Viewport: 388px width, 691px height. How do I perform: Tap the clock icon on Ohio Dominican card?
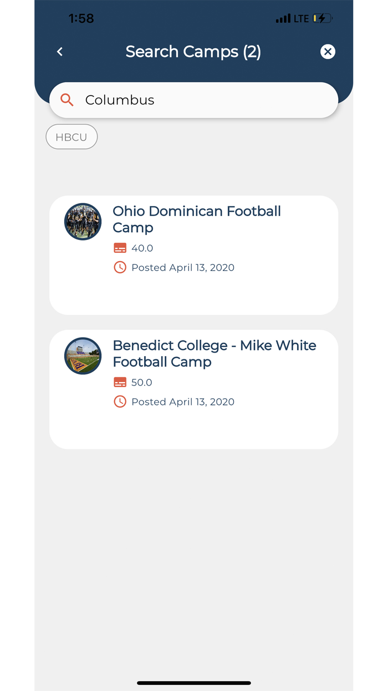pyautogui.click(x=120, y=267)
